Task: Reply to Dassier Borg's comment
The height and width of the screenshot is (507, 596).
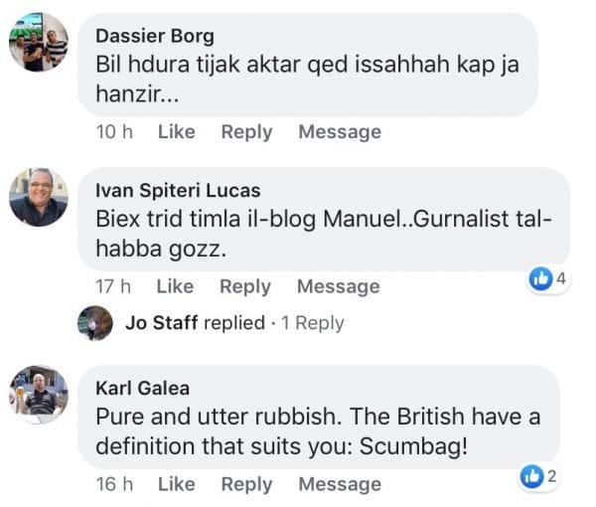Action: coord(246,131)
